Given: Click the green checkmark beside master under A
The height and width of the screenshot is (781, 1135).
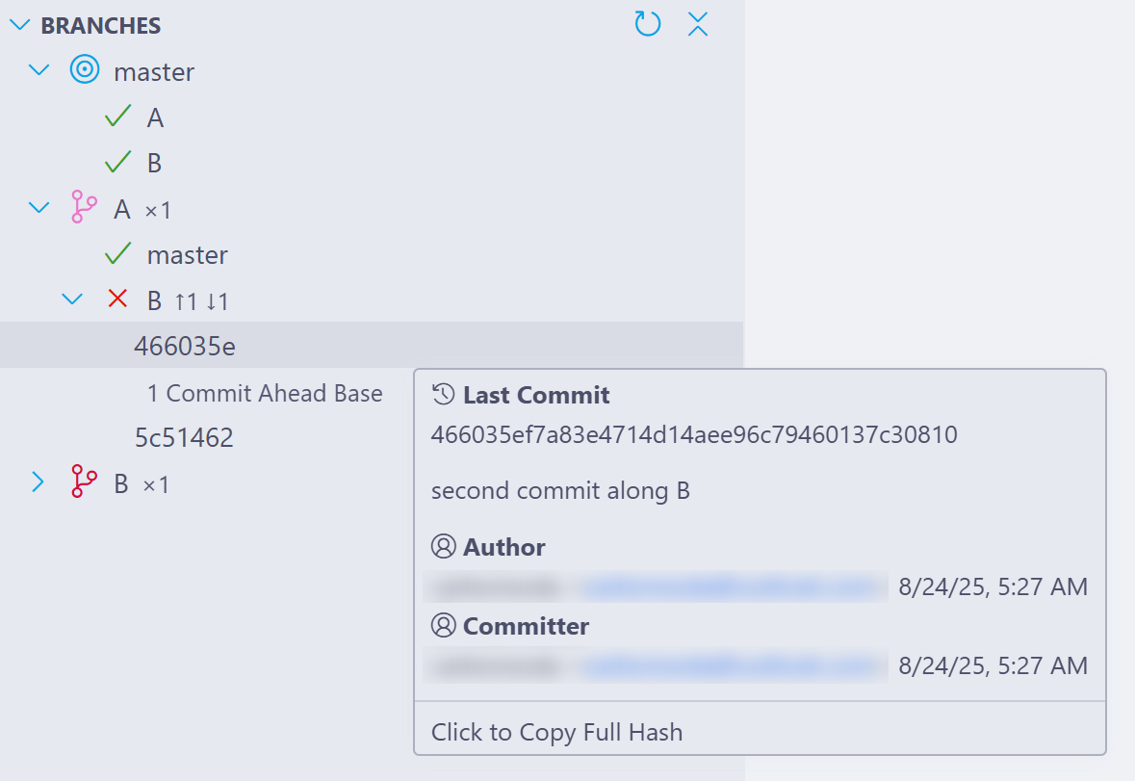Looking at the screenshot, I should 117,254.
